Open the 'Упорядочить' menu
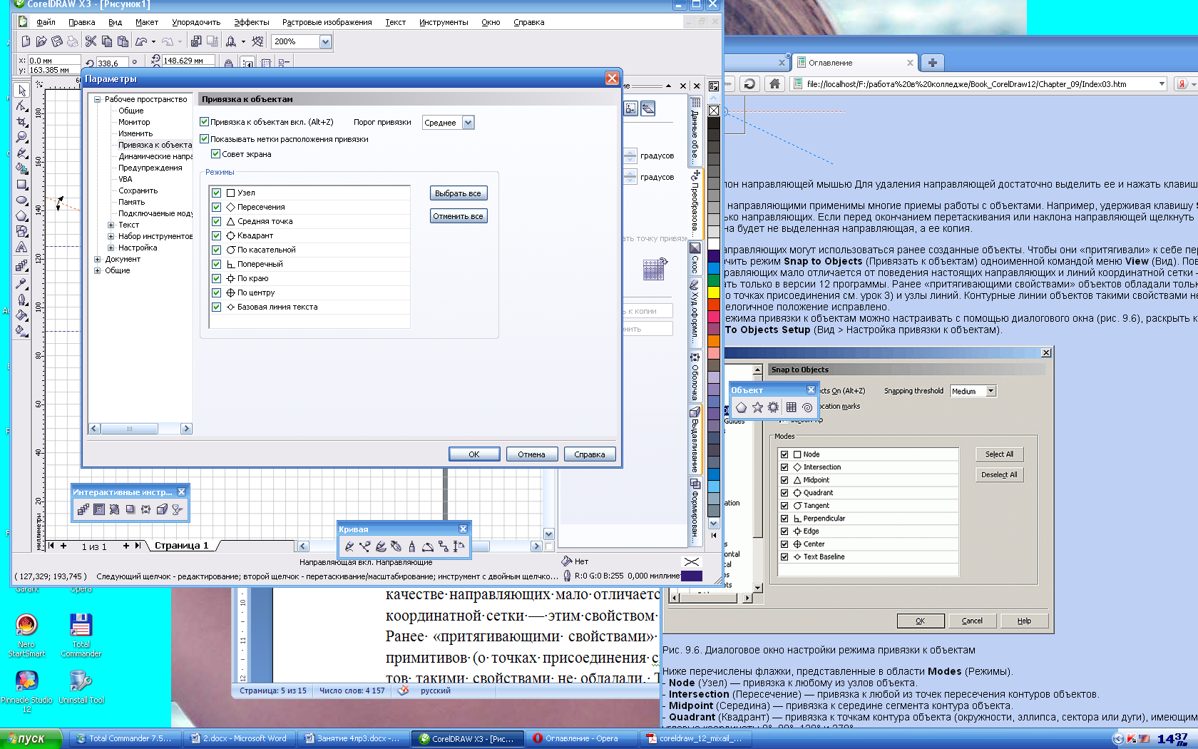Viewport: 1198px width, 749px height. tap(196, 22)
